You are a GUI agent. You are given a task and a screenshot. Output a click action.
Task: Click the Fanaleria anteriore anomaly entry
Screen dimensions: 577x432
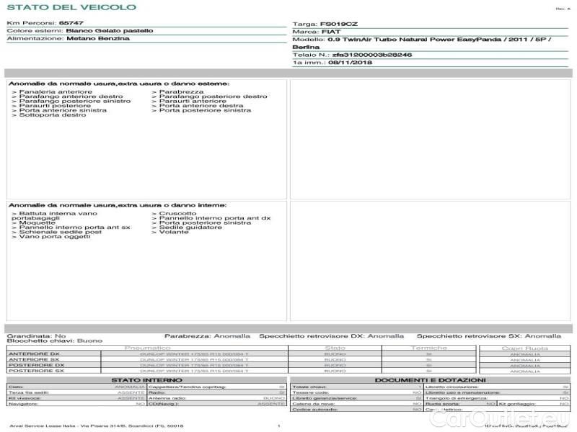point(55,92)
